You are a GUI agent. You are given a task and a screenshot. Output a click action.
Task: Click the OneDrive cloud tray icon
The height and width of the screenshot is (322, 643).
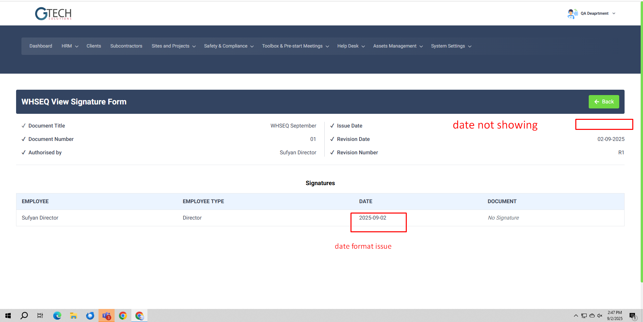[592, 316]
